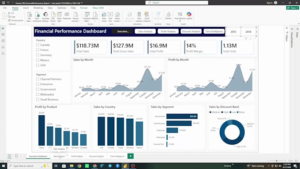Open the Data / Drill ribbon tab
Viewport: 300px width, 169px height.
pyautogui.click(x=98, y=8)
